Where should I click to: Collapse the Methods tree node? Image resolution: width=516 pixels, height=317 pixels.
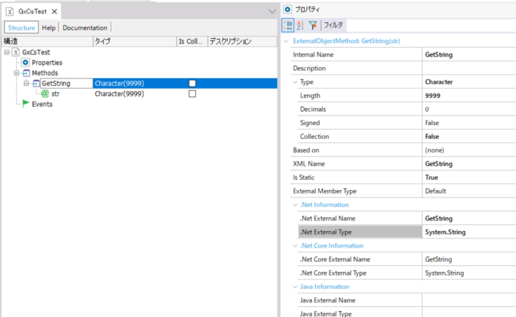(16, 73)
